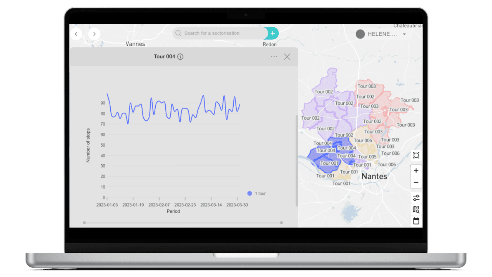The image size is (492, 277).
Task: Click the search magnifier icon
Action: (178, 33)
